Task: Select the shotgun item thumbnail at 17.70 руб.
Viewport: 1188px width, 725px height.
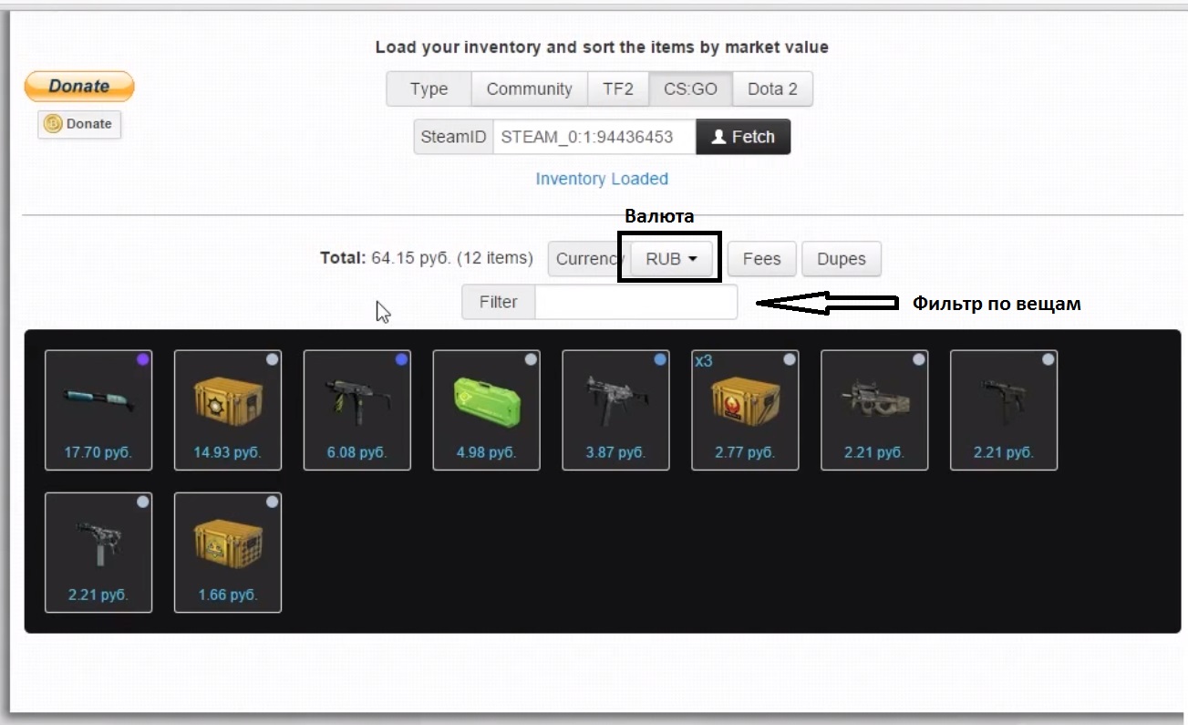Action: [98, 410]
